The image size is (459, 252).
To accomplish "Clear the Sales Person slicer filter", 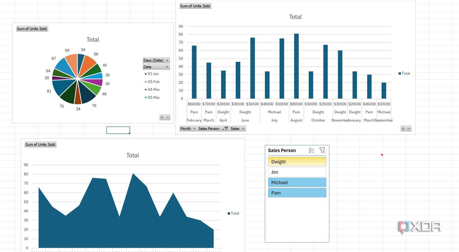I will click(x=322, y=150).
